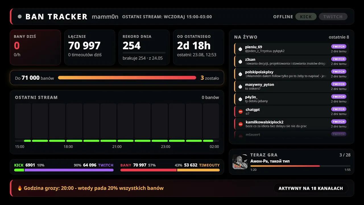364x205 pixels.
Task: Click the OD OSTATNIEGO value 2d 18h
Action: click(x=194, y=46)
